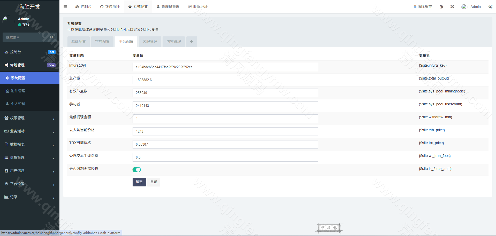
Task: Click the search icon in menu search
Action: (52, 37)
